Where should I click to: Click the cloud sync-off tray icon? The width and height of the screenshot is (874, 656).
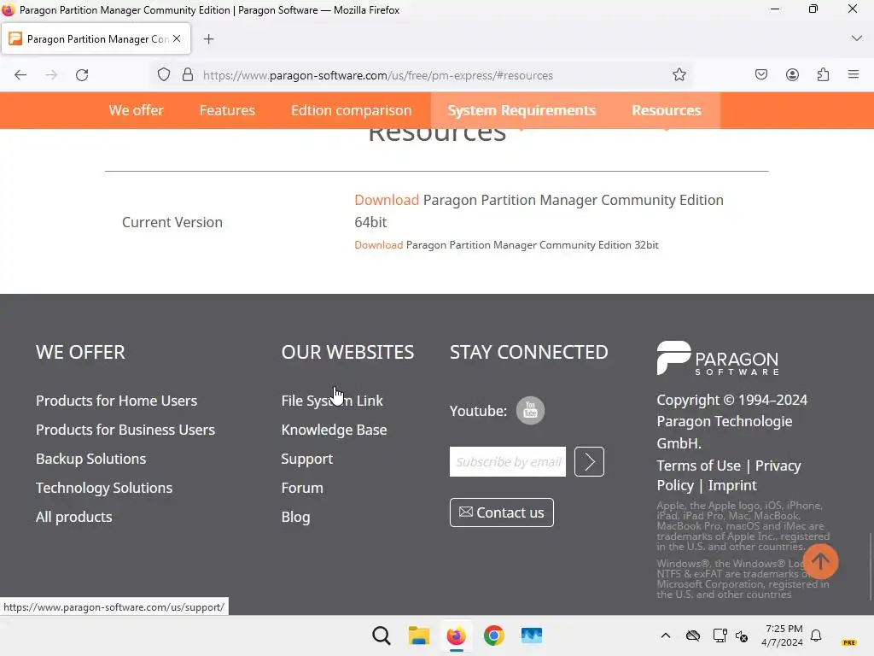[x=693, y=635]
